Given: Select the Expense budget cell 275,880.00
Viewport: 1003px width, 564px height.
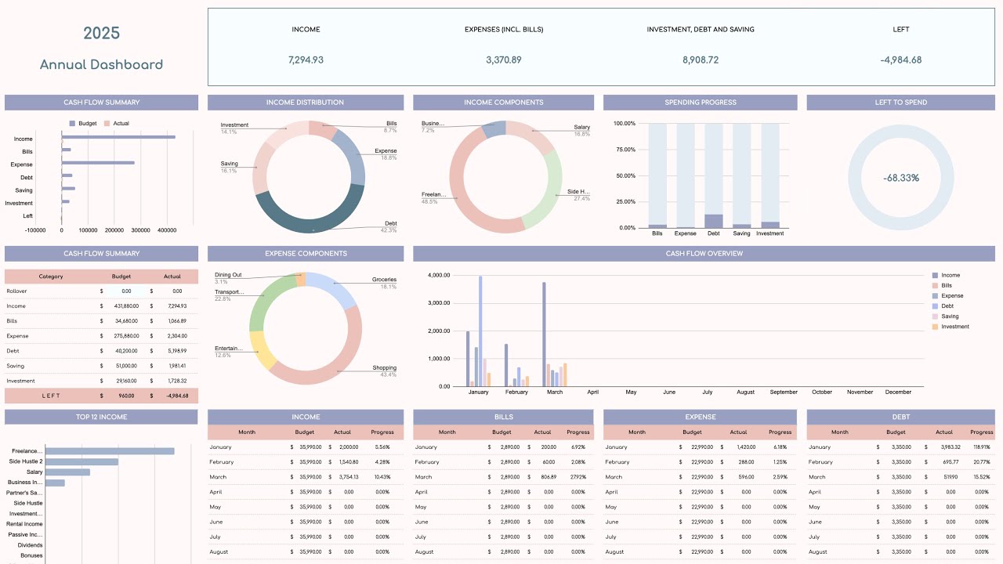Looking at the screenshot, I should pyautogui.click(x=121, y=336).
